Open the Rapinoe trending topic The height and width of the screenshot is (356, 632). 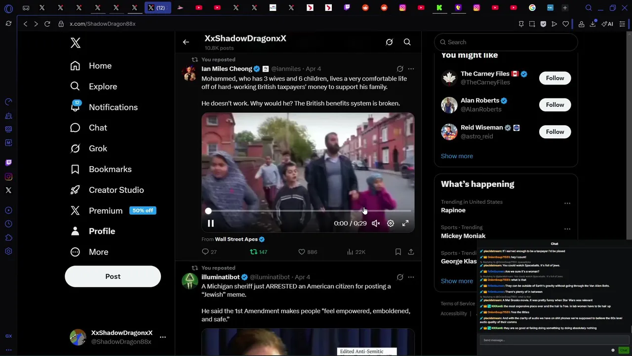[453, 210]
